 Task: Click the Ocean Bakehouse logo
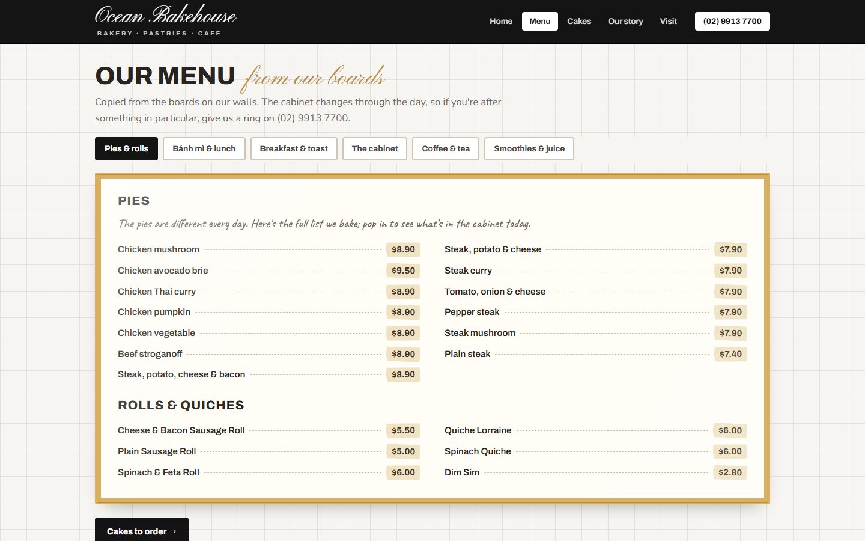pos(165,21)
